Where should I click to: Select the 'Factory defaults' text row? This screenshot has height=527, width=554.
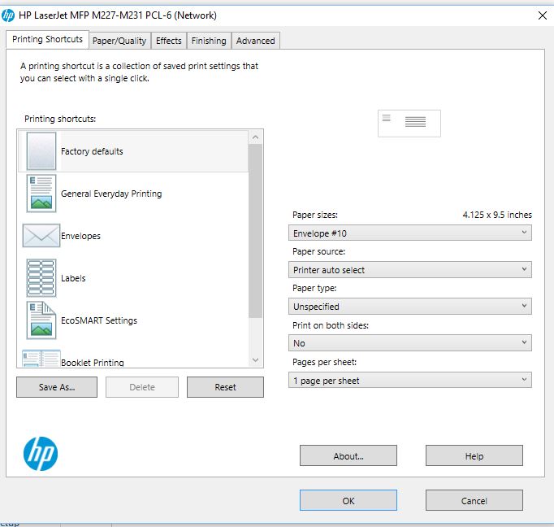pyautogui.click(x=133, y=151)
